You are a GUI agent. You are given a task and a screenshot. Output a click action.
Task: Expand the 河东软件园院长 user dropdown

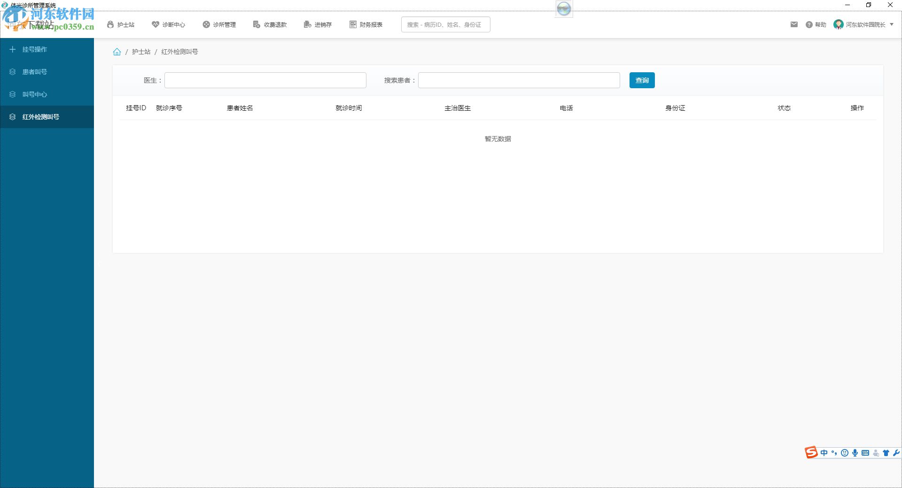[869, 24]
